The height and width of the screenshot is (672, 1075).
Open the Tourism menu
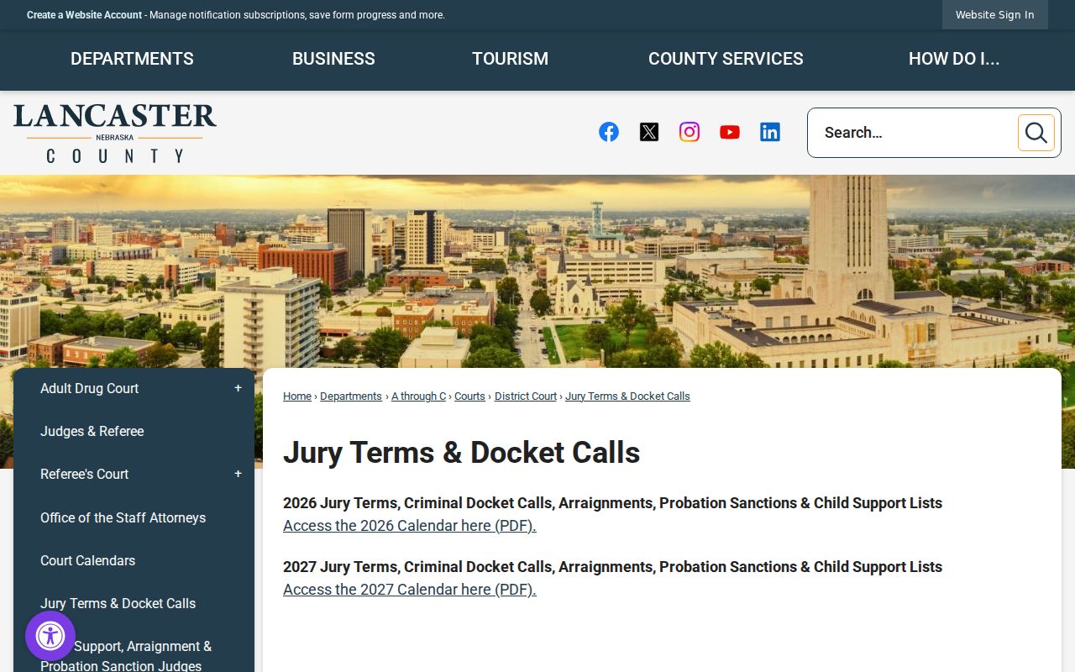(x=510, y=59)
